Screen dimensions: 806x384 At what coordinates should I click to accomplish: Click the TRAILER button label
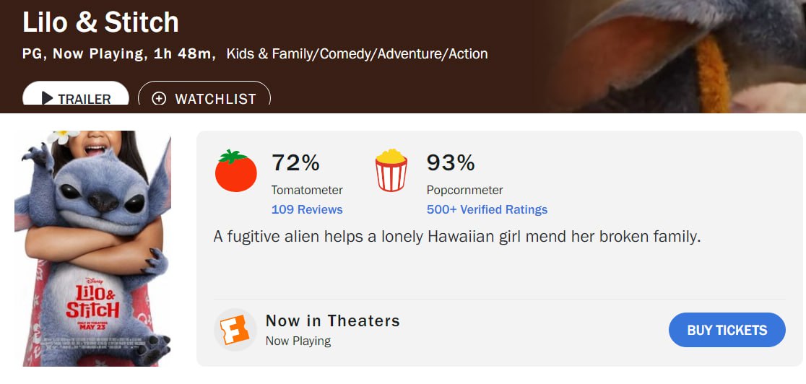click(84, 99)
